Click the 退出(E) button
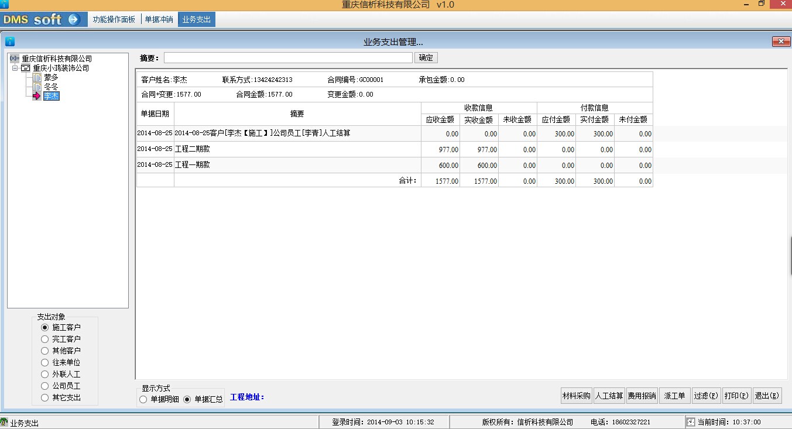This screenshot has width=792, height=429. click(x=767, y=396)
